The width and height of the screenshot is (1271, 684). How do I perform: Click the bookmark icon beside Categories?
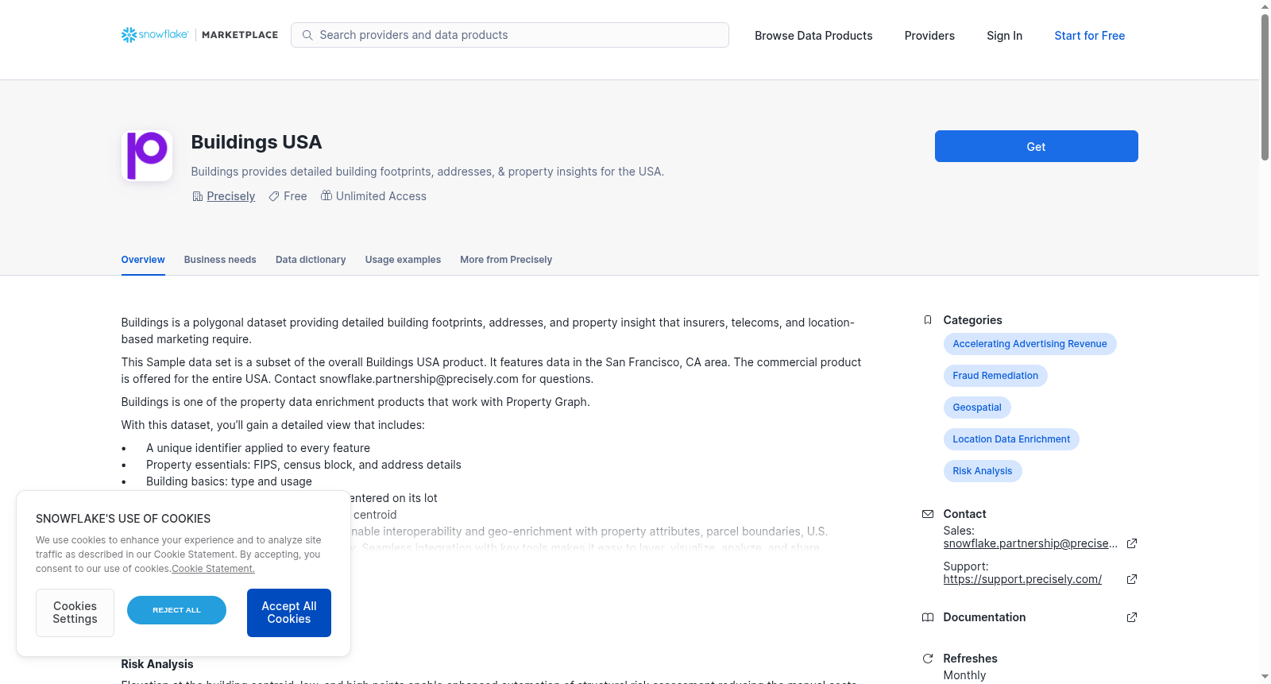coord(928,320)
